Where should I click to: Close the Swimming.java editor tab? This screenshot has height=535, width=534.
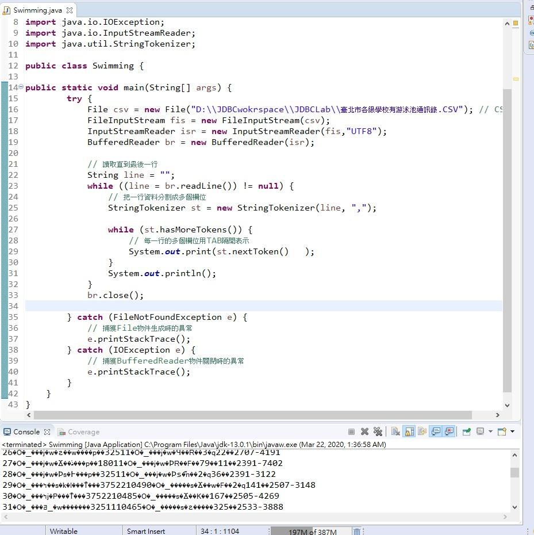(x=70, y=10)
